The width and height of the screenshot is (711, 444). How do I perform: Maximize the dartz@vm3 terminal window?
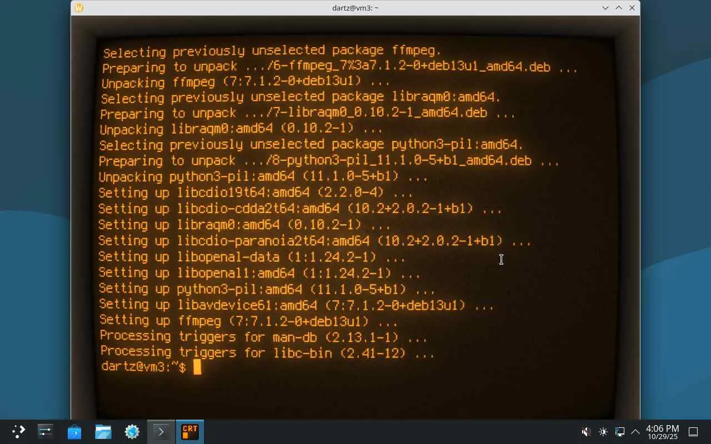pos(619,8)
